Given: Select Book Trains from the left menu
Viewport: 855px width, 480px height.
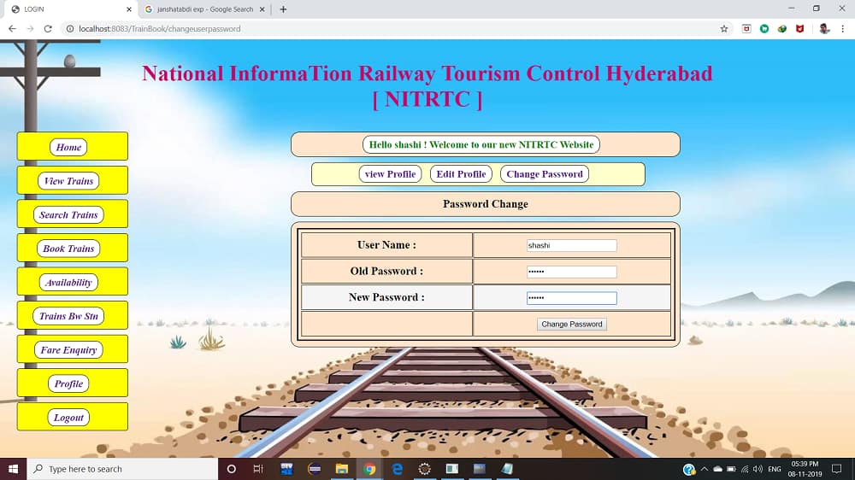Looking at the screenshot, I should 68,249.
